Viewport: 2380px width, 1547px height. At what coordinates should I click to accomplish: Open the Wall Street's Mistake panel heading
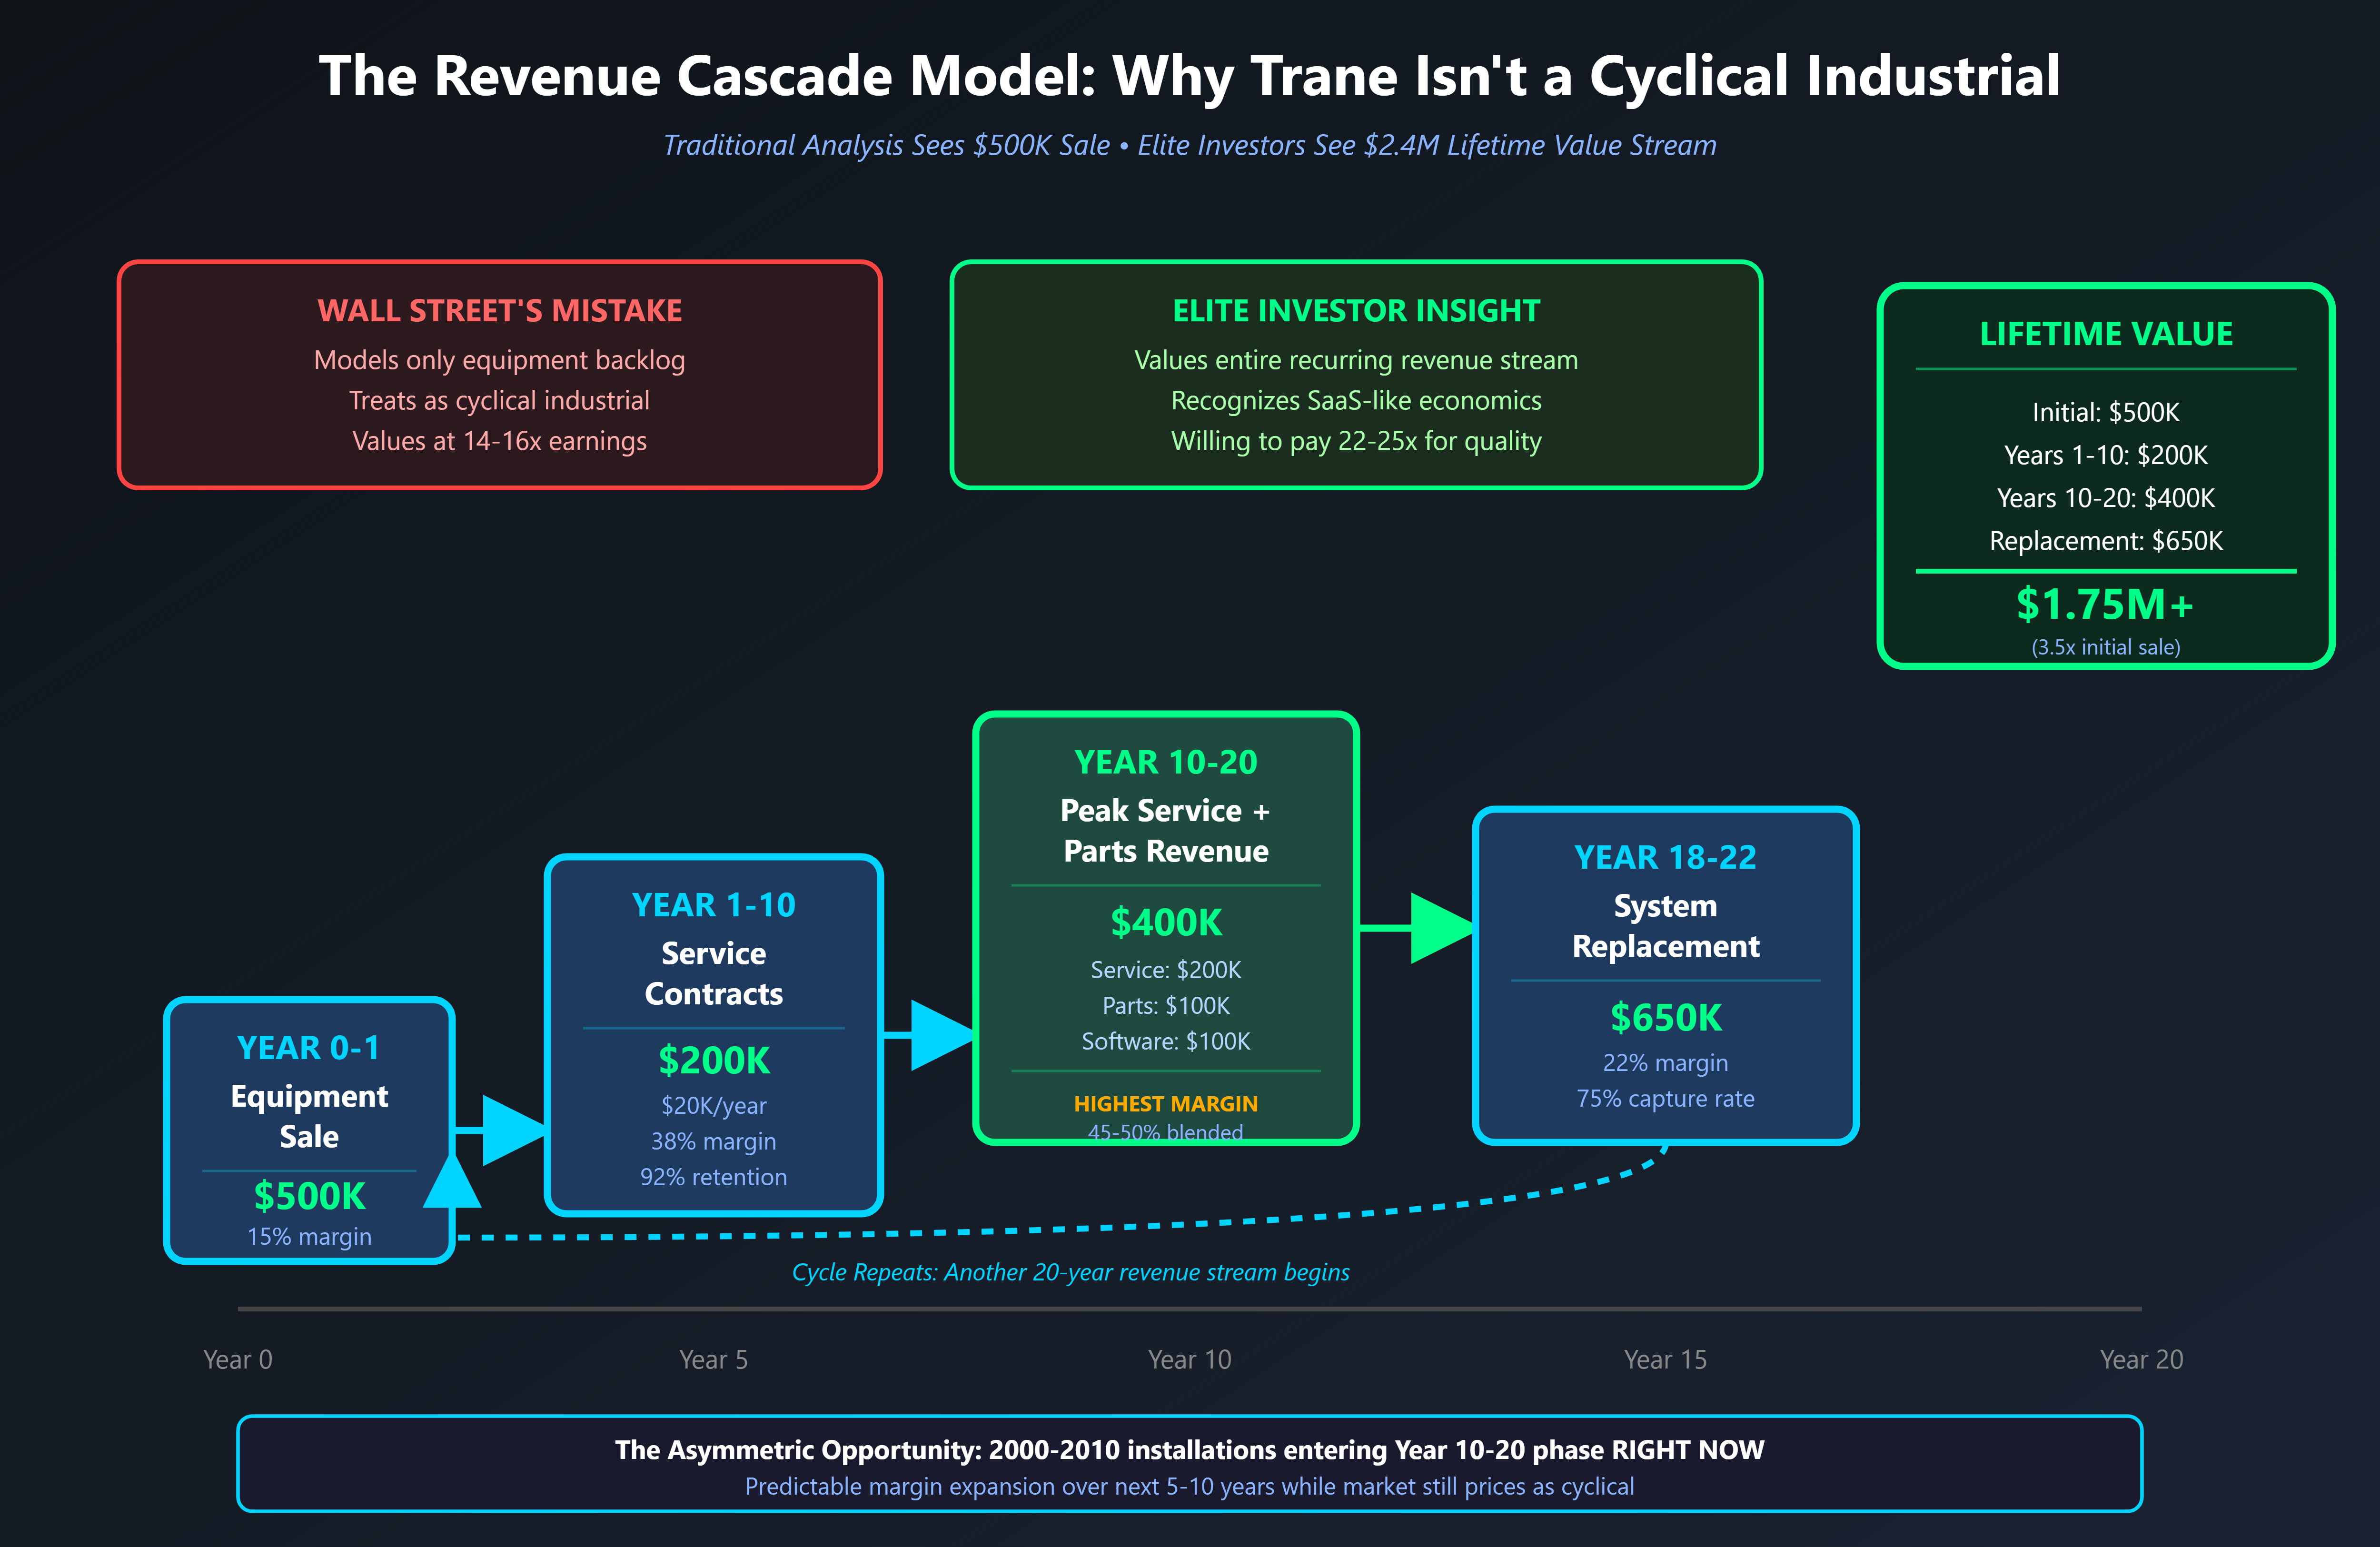[499, 311]
